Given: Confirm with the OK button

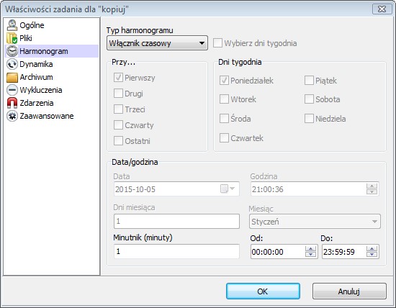Looking at the screenshot, I should [263, 291].
